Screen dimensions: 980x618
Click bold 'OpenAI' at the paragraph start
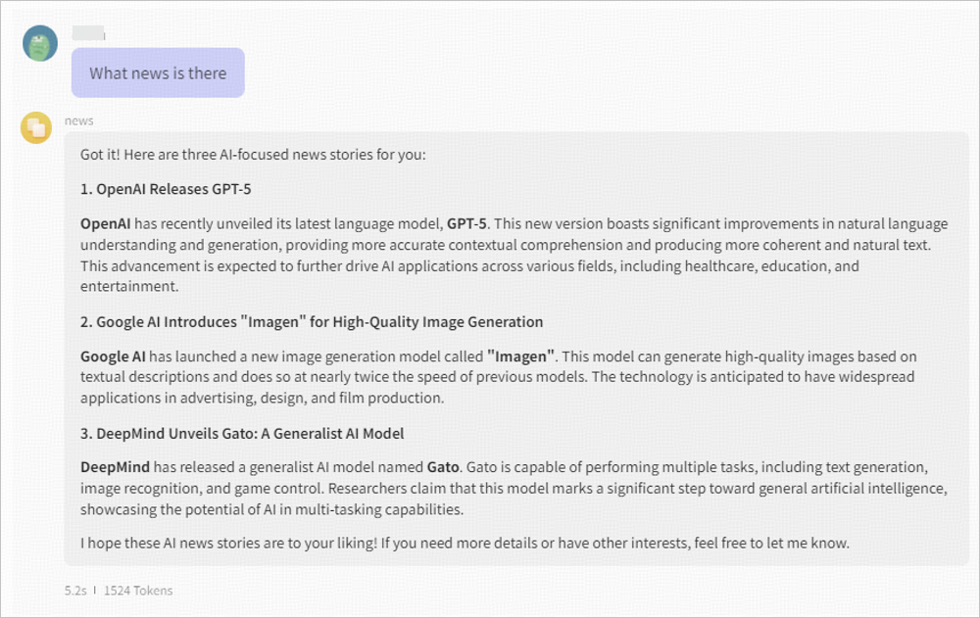(x=106, y=223)
